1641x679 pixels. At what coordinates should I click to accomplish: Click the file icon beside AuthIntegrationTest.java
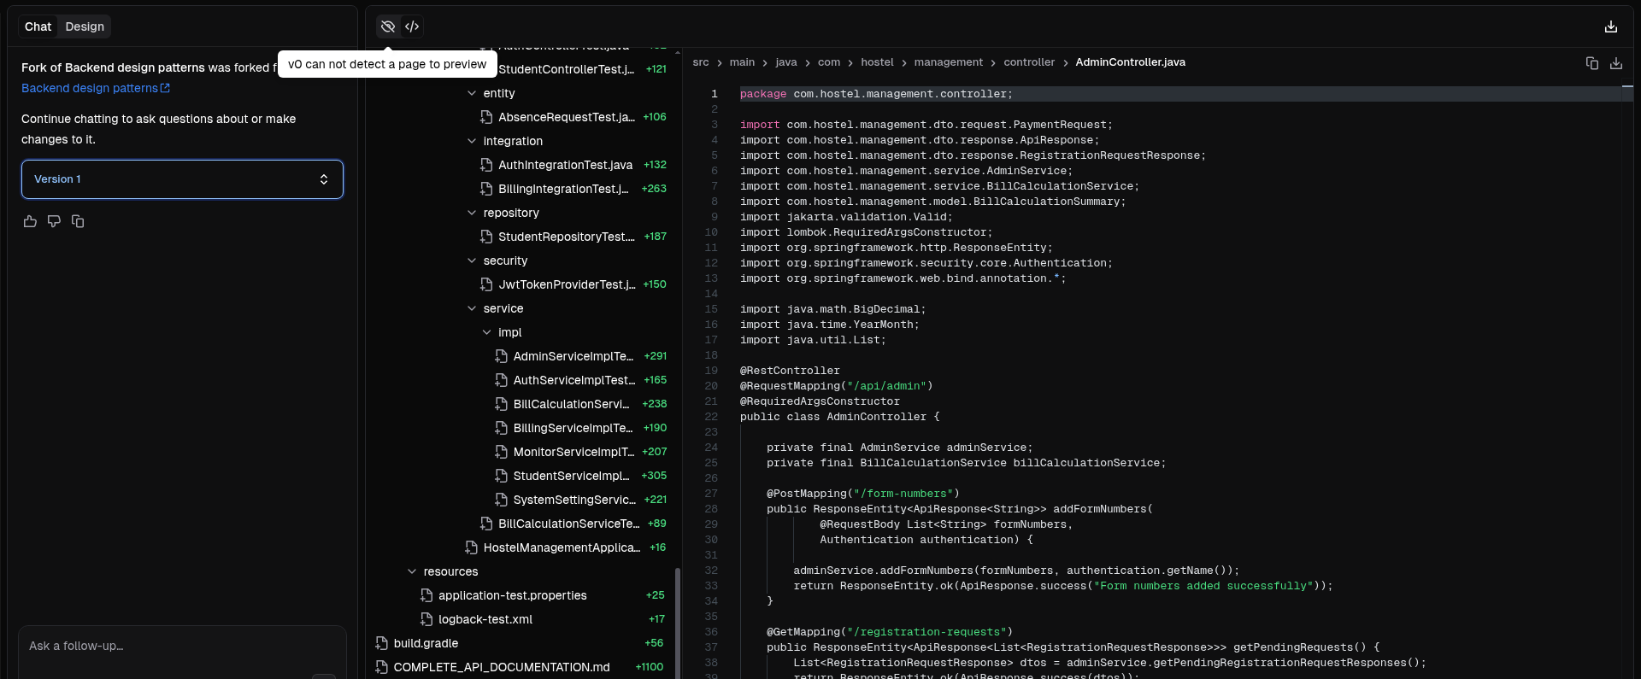coord(486,165)
